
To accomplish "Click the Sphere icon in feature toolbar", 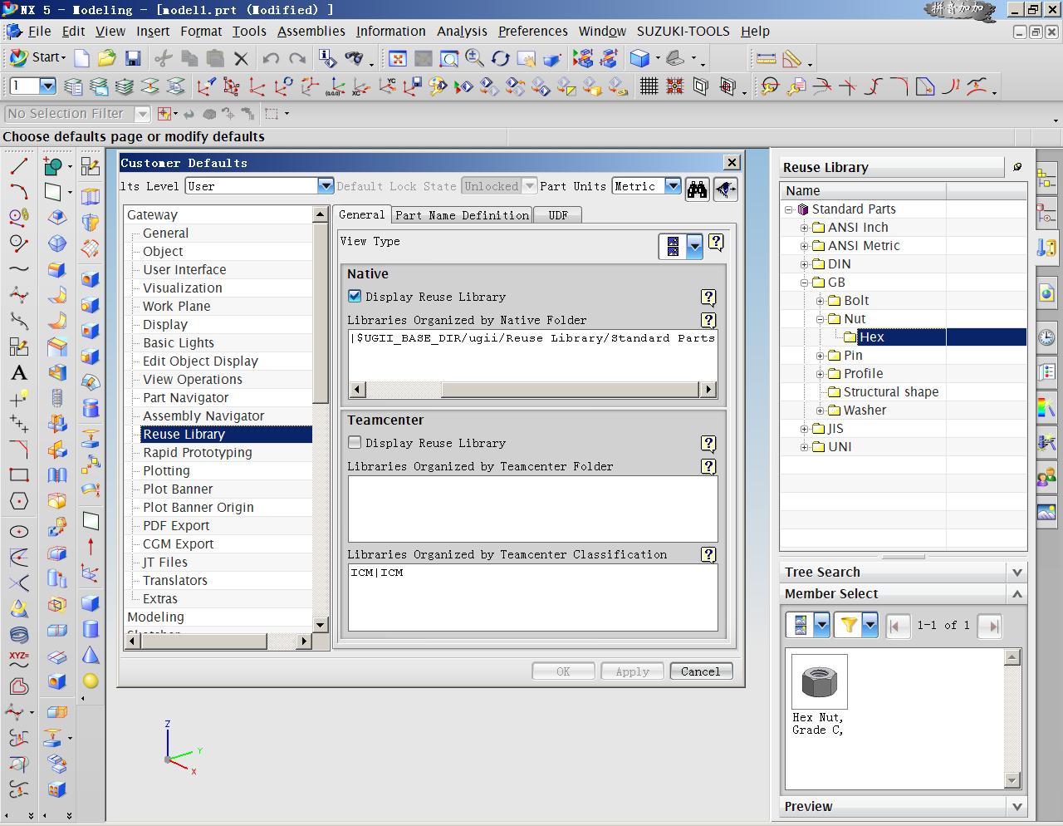I will click(x=91, y=681).
